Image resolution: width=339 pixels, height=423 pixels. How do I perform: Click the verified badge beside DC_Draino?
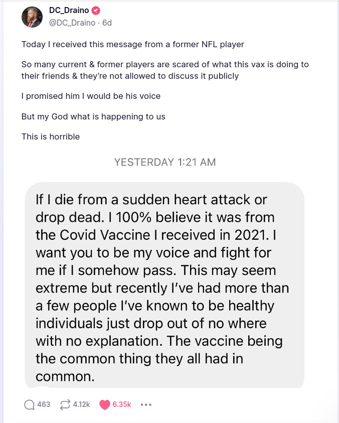(x=96, y=11)
